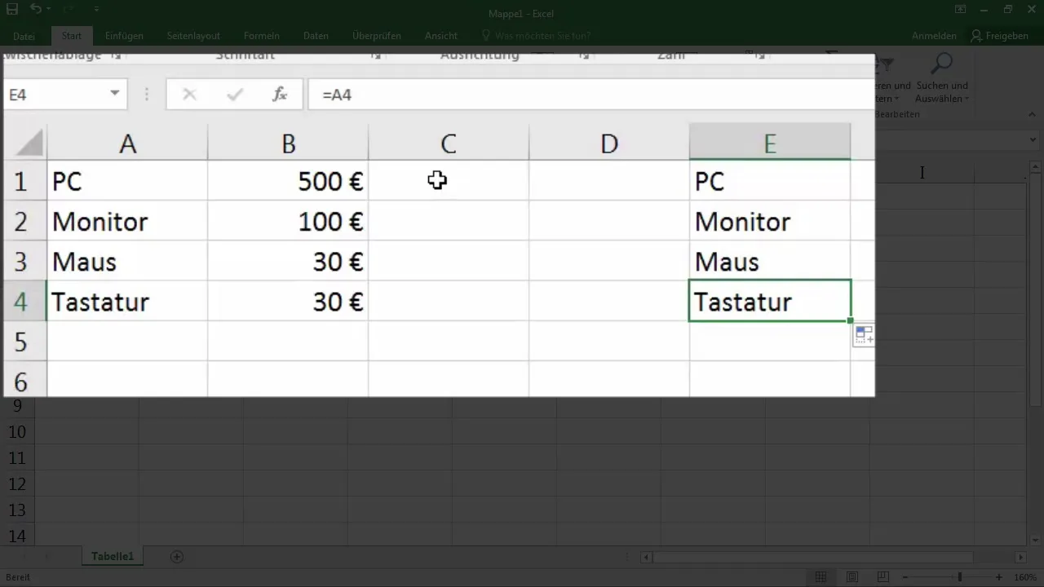Click the 'Was möchten Sie tun?' search field

[x=536, y=36]
